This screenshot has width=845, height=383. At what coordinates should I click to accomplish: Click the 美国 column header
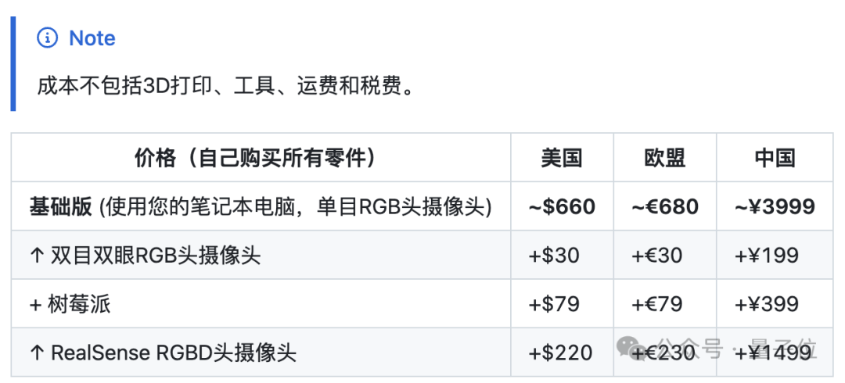coord(562,158)
